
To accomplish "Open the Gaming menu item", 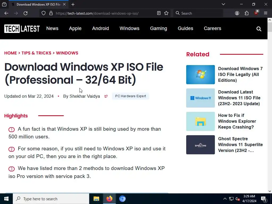I will point(159,28).
